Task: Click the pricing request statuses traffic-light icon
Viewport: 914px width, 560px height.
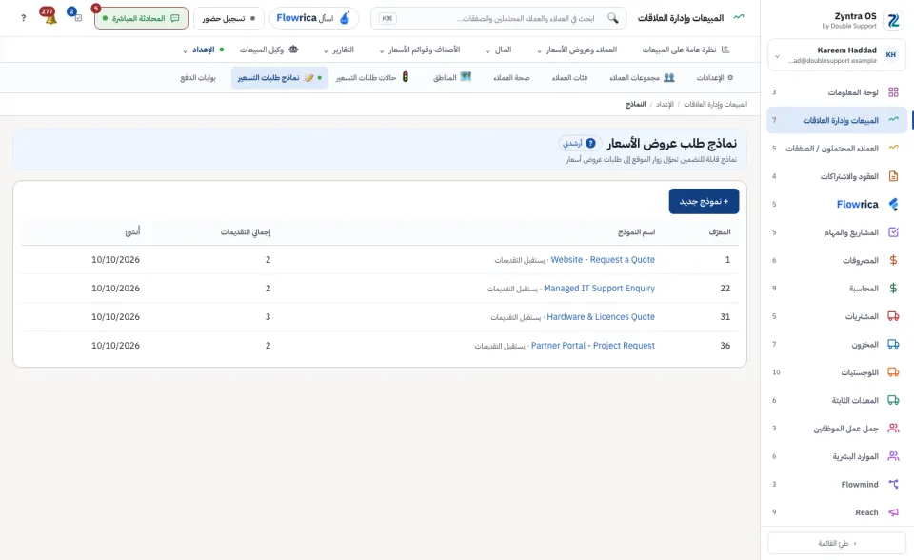Action: (x=406, y=77)
